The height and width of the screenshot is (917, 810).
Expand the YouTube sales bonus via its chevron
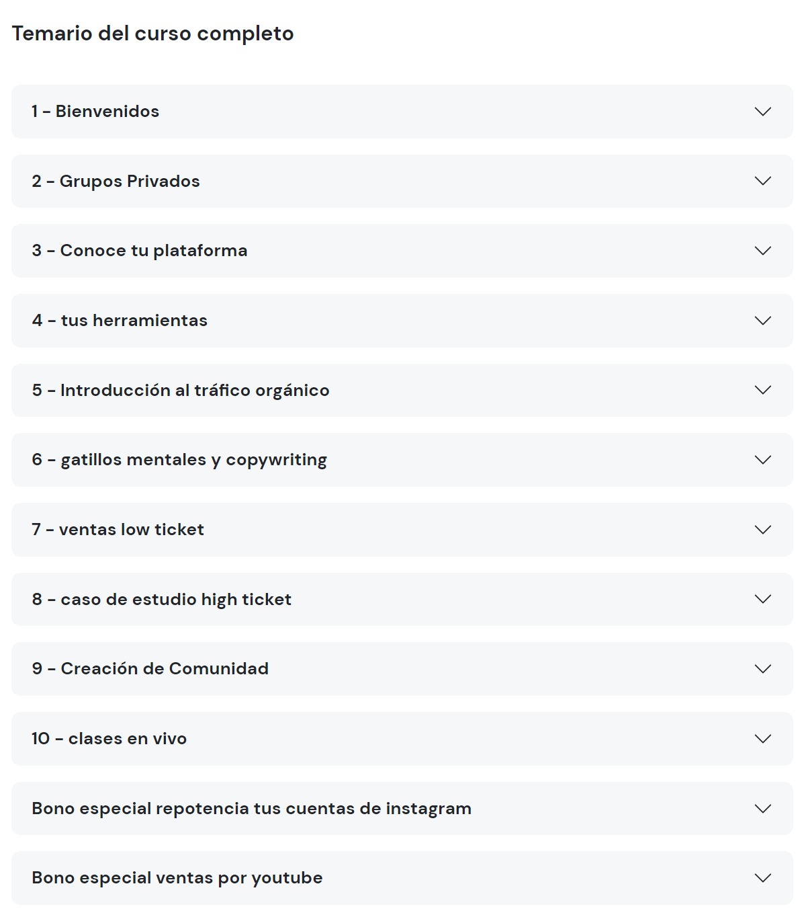click(x=762, y=878)
